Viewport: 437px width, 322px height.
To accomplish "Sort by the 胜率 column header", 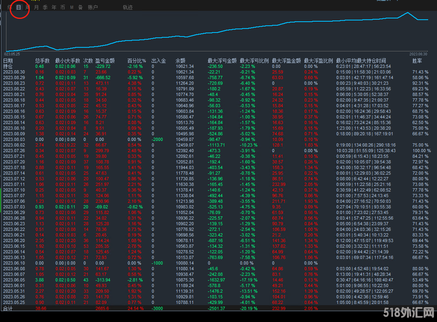I will pos(417,61).
